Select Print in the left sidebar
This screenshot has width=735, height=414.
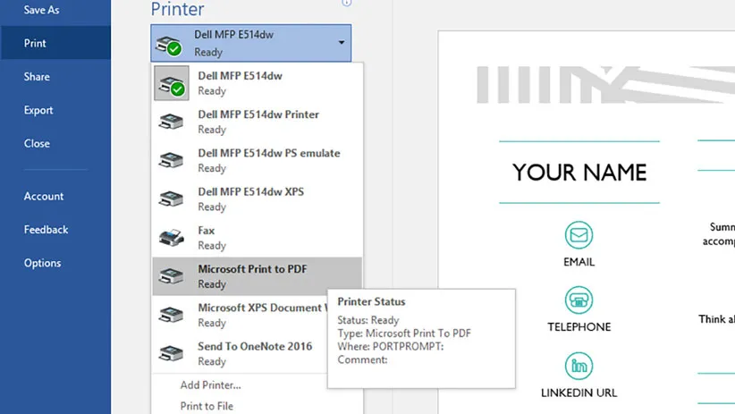[x=36, y=43]
